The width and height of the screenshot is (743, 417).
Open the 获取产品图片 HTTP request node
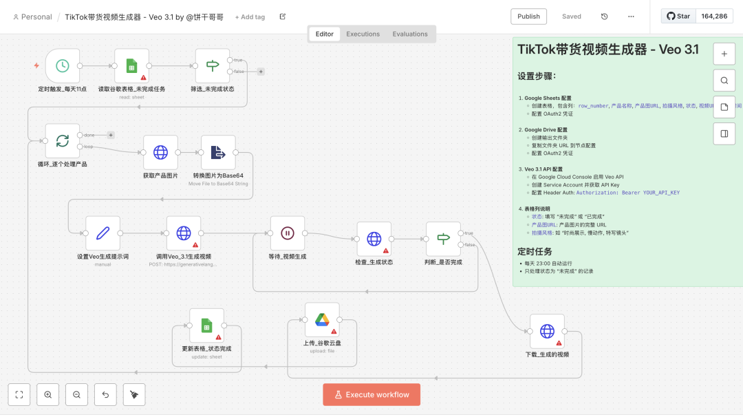tap(160, 153)
